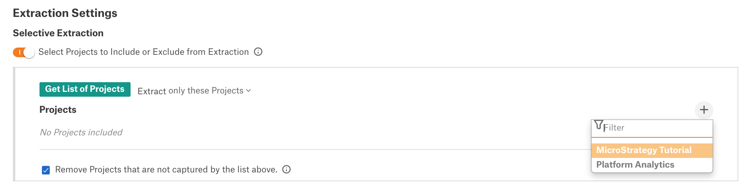Screen dimensions: 748x195
Task: Click the 'No Projects included' placeholder text
Action: [81, 133]
